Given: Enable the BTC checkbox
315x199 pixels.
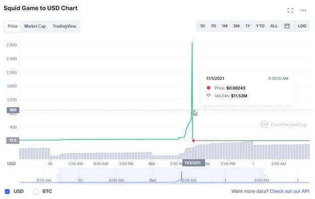Looking at the screenshot, I should [36, 191].
